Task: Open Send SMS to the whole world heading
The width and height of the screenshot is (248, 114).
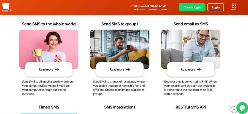Action: (49, 24)
